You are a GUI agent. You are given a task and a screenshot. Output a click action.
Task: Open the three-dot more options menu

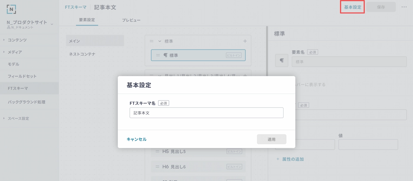point(404,7)
